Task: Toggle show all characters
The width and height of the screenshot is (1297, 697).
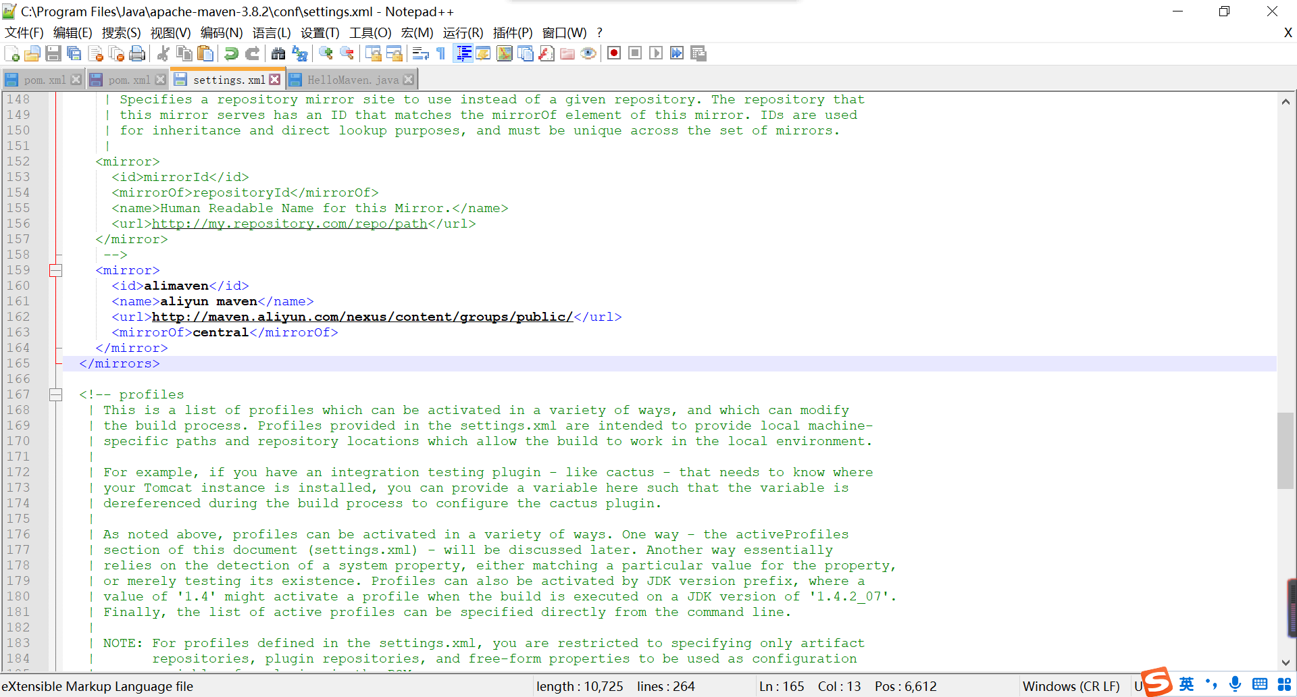Action: click(440, 53)
